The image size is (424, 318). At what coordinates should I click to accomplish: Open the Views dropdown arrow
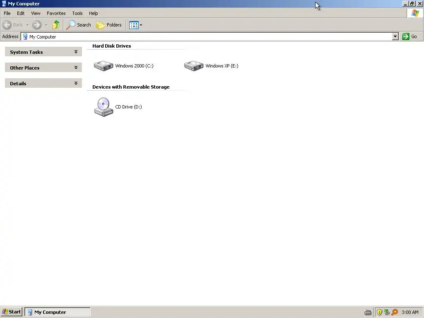(x=141, y=25)
